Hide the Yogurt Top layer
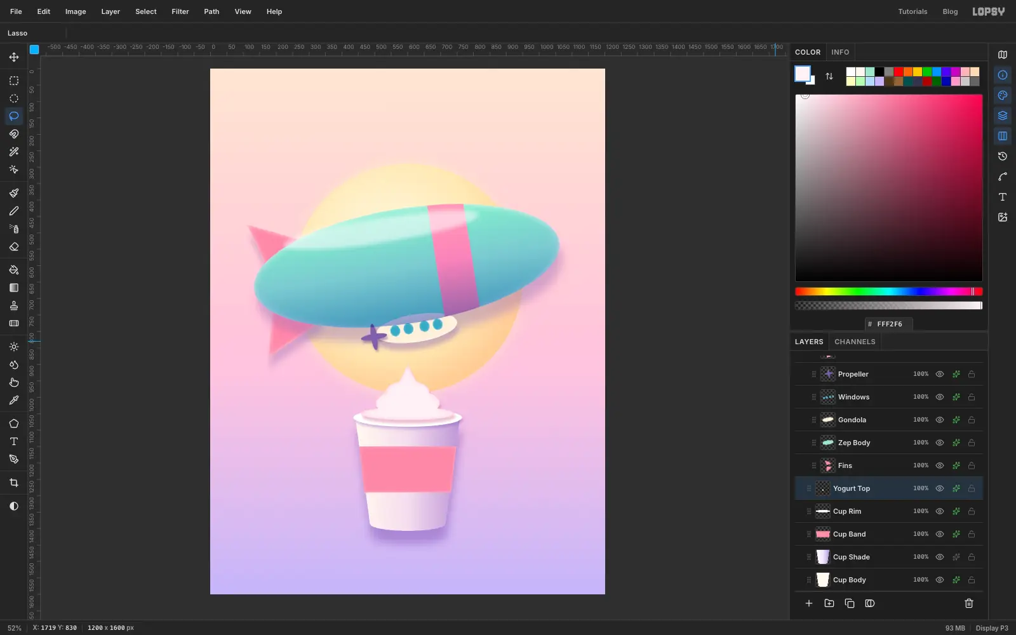The image size is (1016, 635). point(940,488)
